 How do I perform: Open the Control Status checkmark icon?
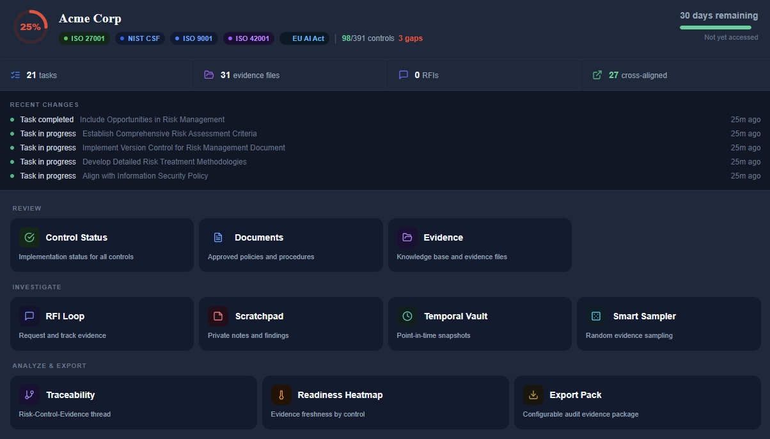tap(29, 237)
